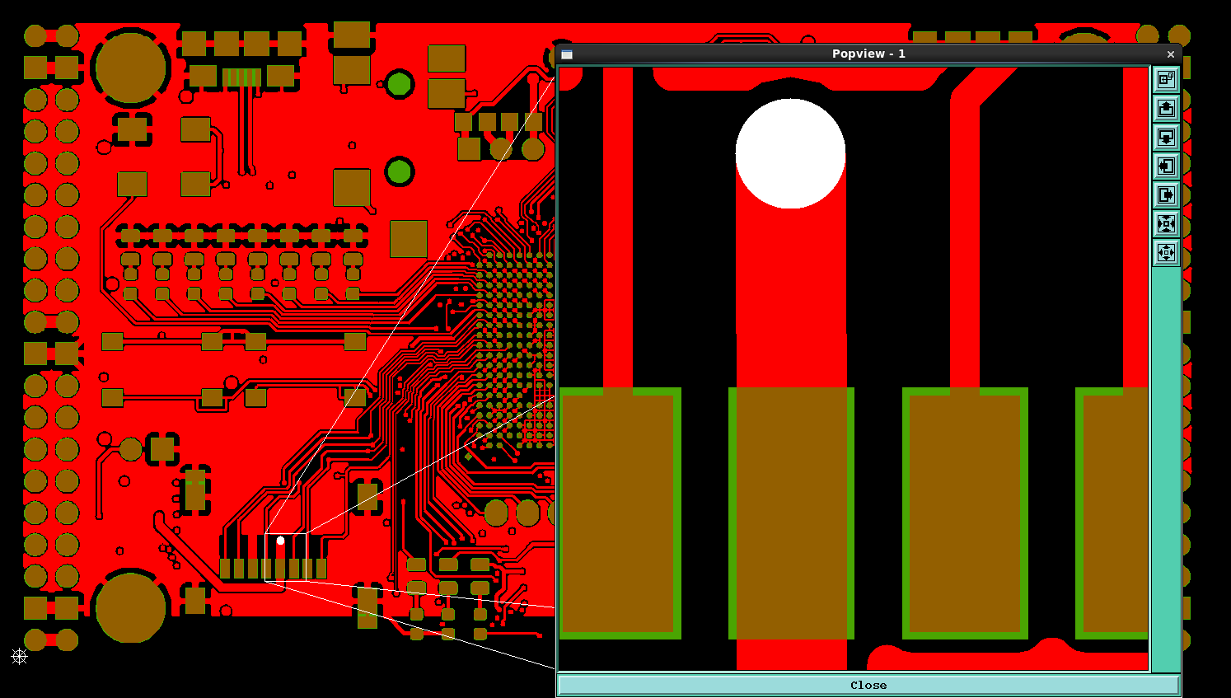Select the large white drill hole in Popview
1231x698 pixels.
790,153
